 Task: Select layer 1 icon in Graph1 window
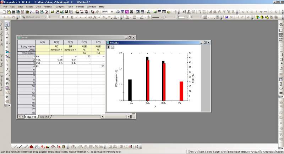pos(108,47)
